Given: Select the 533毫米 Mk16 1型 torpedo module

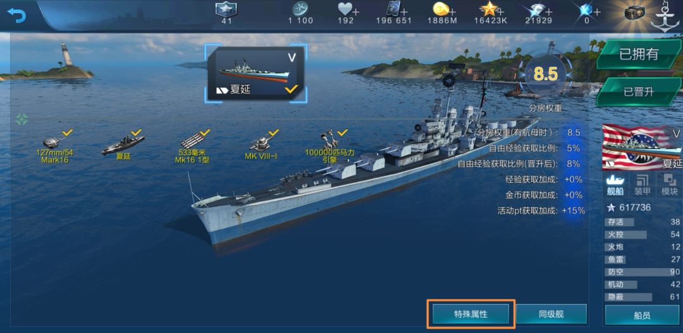Looking at the screenshot, I should pos(192,146).
